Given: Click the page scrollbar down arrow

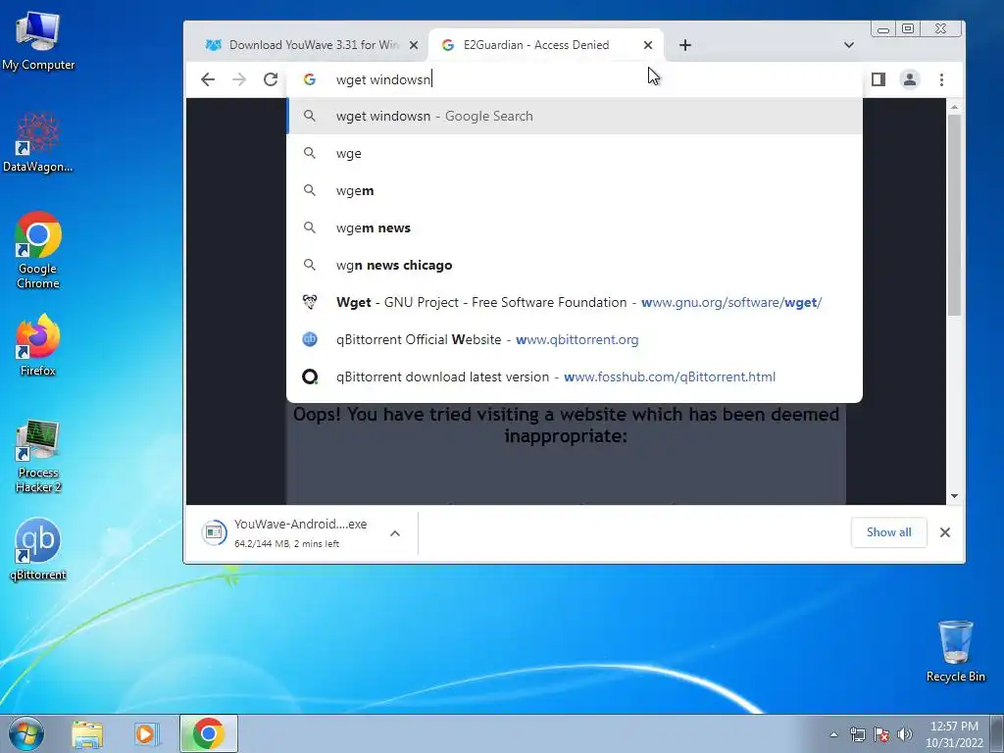Looking at the screenshot, I should (954, 496).
